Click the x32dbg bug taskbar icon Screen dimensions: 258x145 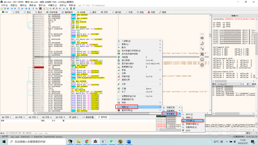[x=95, y=141]
